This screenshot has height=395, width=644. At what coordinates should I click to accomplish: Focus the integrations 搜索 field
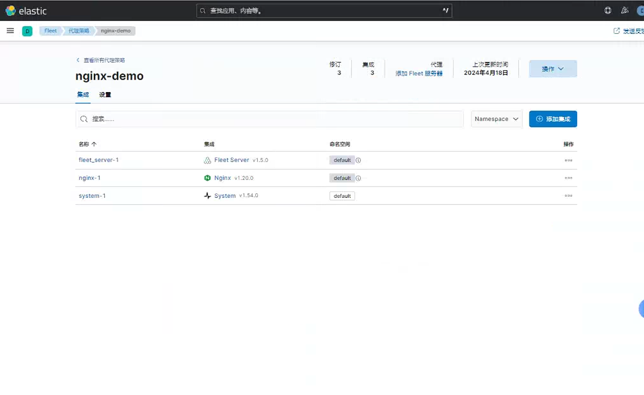point(269,119)
